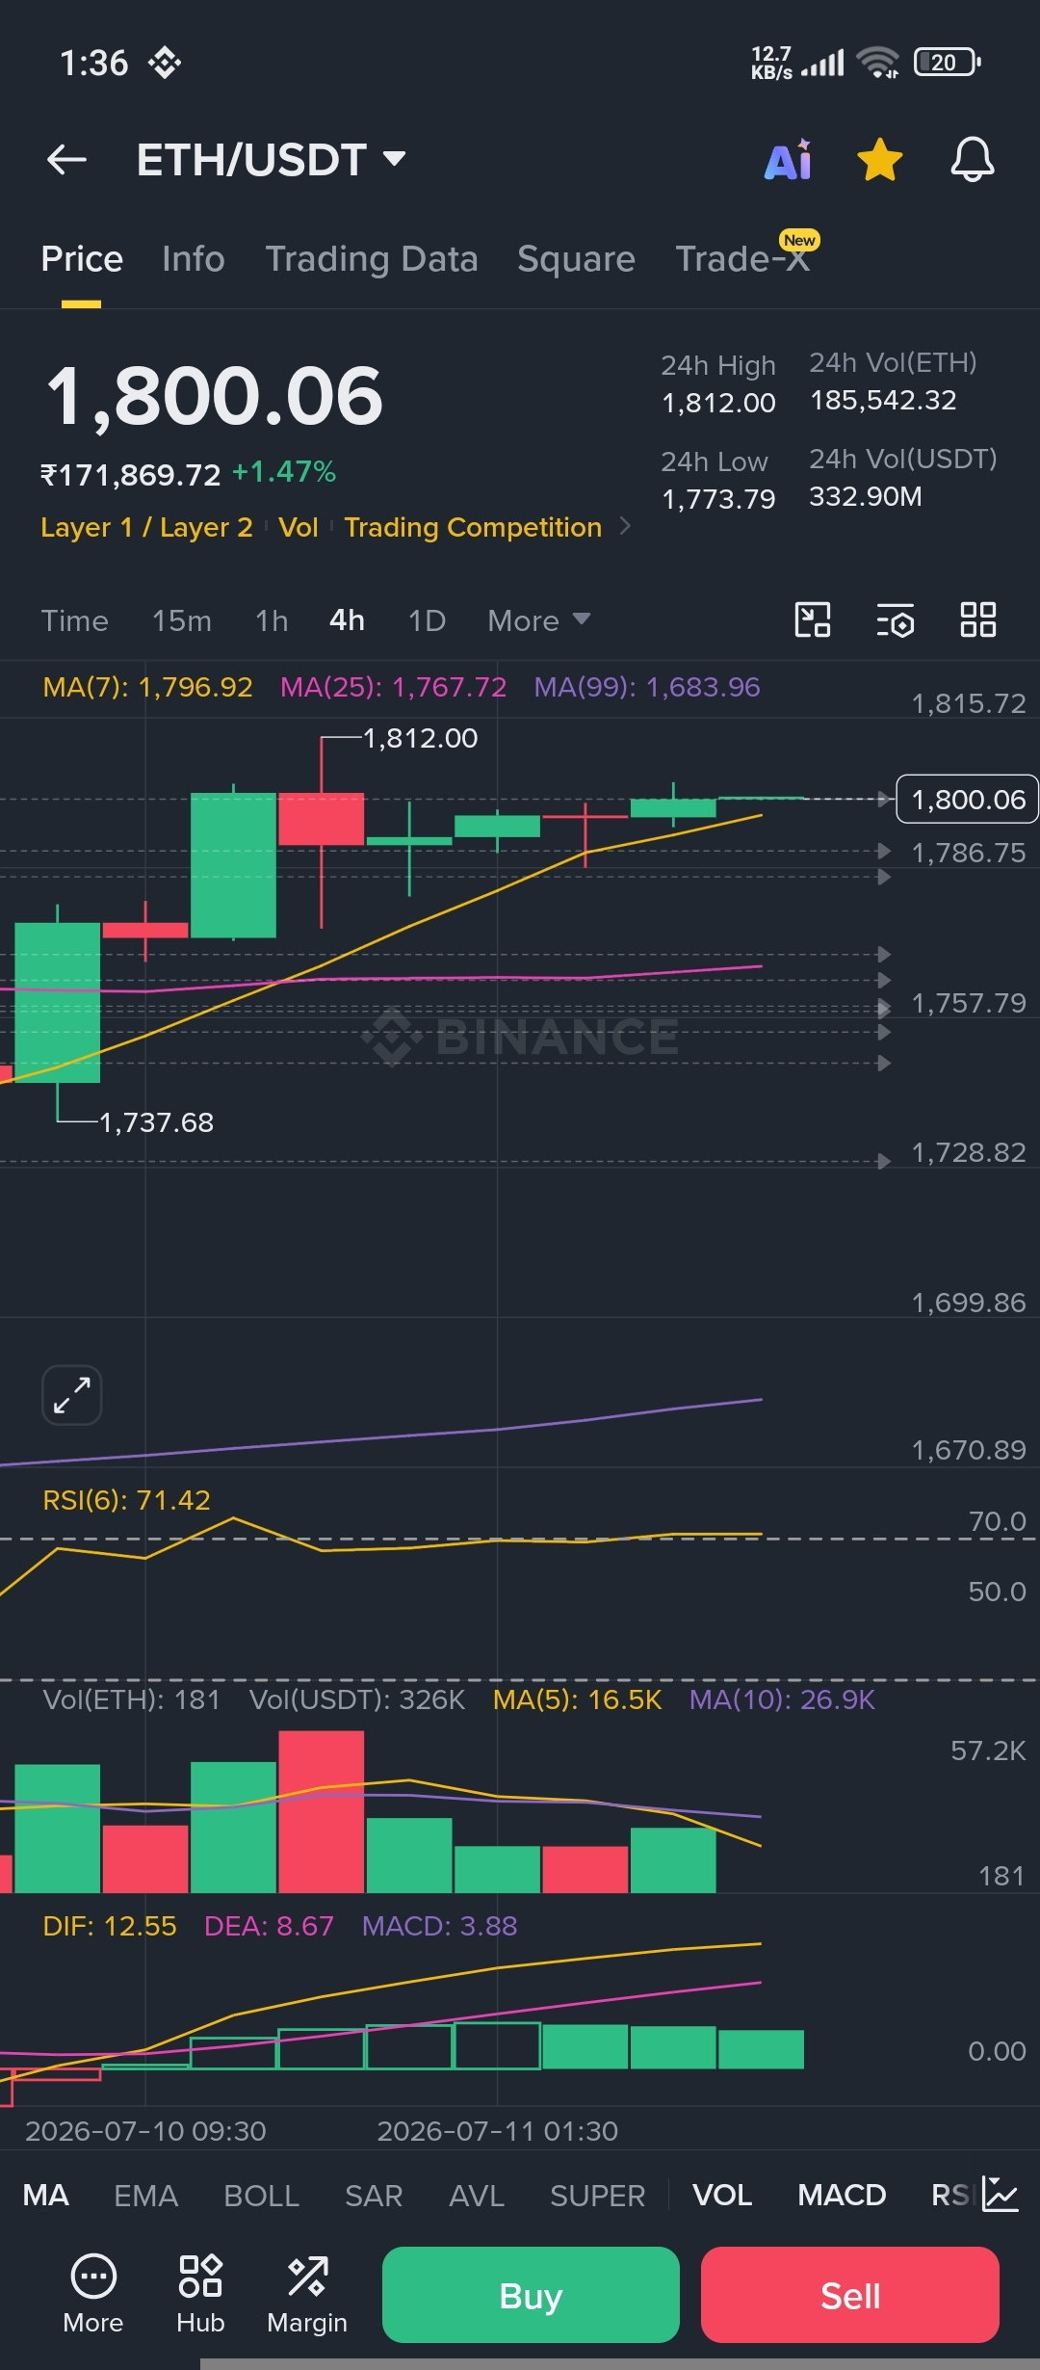Viewport: 1040px width, 2370px height.
Task: Tap the MACD: 3.88 label
Action: pos(439,1926)
